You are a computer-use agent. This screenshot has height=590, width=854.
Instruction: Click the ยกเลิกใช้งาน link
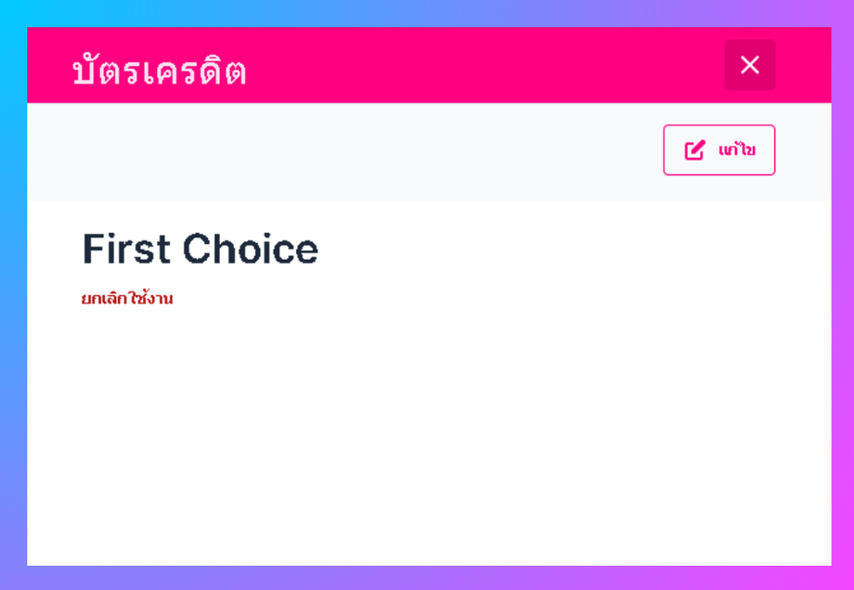(127, 299)
